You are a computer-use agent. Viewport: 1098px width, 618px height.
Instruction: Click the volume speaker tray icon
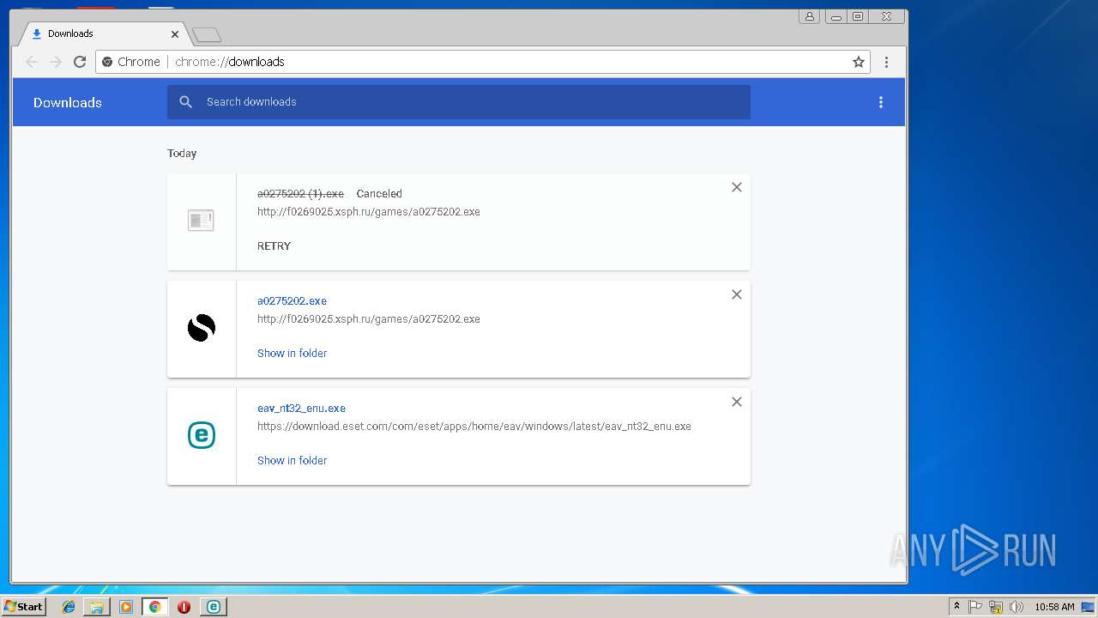[1017, 607]
